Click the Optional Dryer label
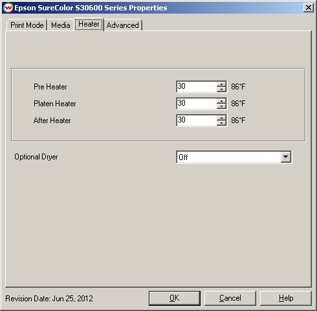The width and height of the screenshot is (317, 311). click(x=36, y=157)
